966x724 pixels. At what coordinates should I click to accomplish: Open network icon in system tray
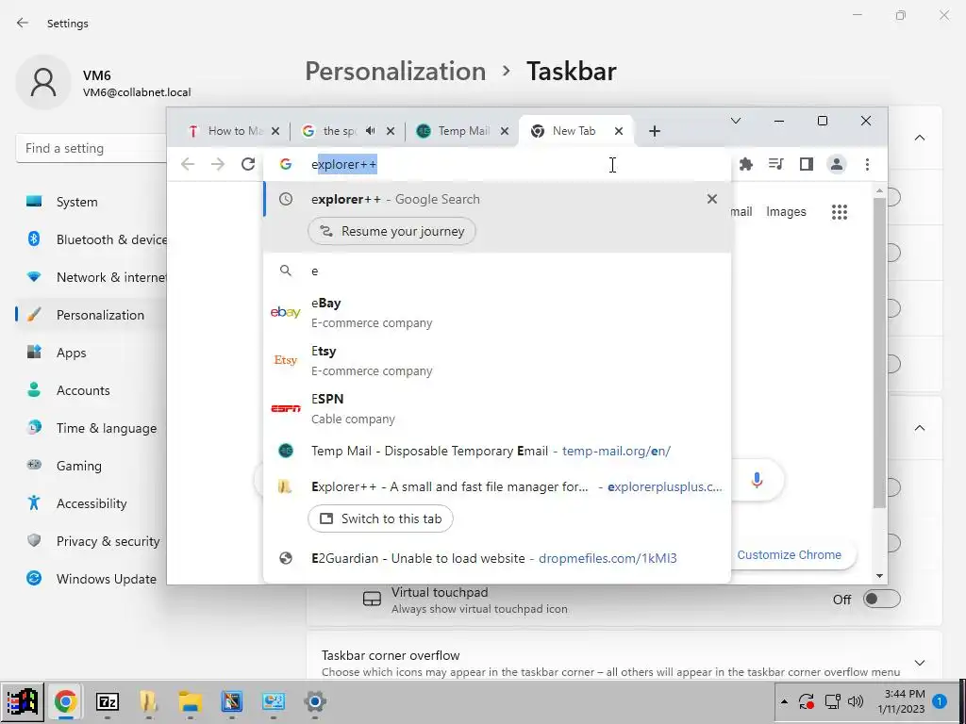pos(832,701)
